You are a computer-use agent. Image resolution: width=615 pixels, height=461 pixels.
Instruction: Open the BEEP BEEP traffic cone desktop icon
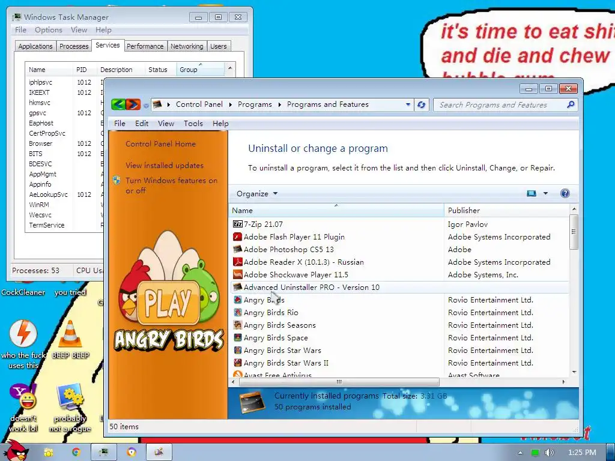[70, 334]
